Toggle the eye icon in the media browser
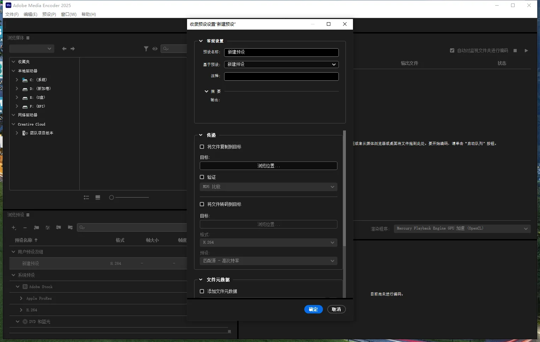Image resolution: width=540 pixels, height=342 pixels. 155,49
